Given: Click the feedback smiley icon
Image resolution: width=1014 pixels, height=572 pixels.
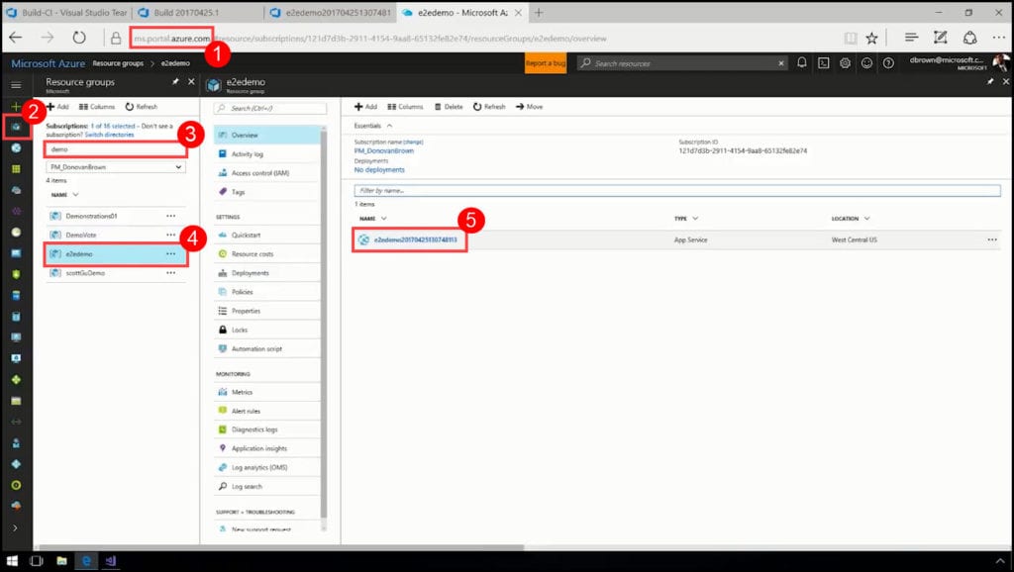Looking at the screenshot, I should point(866,62).
